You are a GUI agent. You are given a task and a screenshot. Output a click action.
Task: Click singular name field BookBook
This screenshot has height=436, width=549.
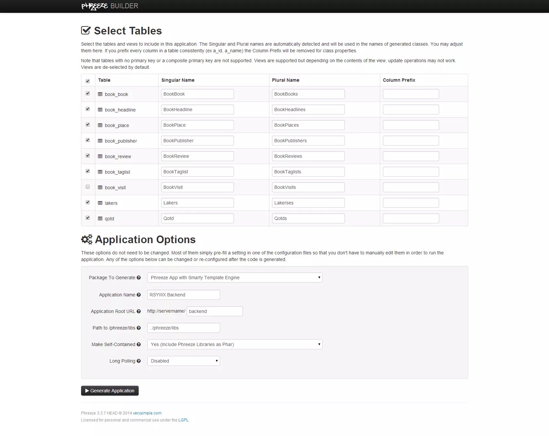[x=197, y=94]
